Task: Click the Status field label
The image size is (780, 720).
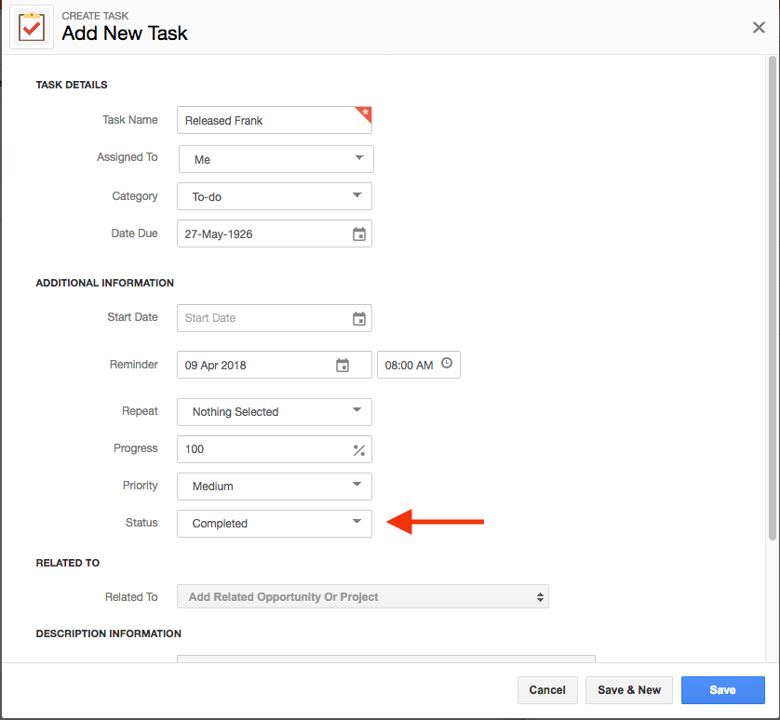Action: [x=141, y=523]
